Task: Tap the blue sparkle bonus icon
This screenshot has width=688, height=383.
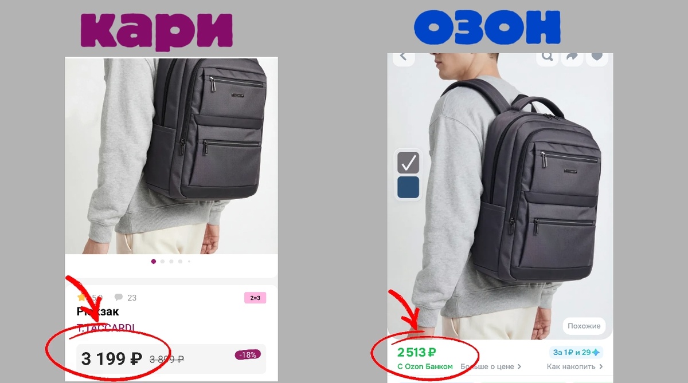Action: point(596,352)
